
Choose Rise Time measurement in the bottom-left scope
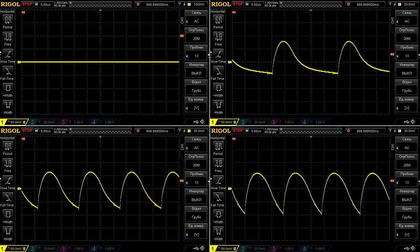coord(8,183)
